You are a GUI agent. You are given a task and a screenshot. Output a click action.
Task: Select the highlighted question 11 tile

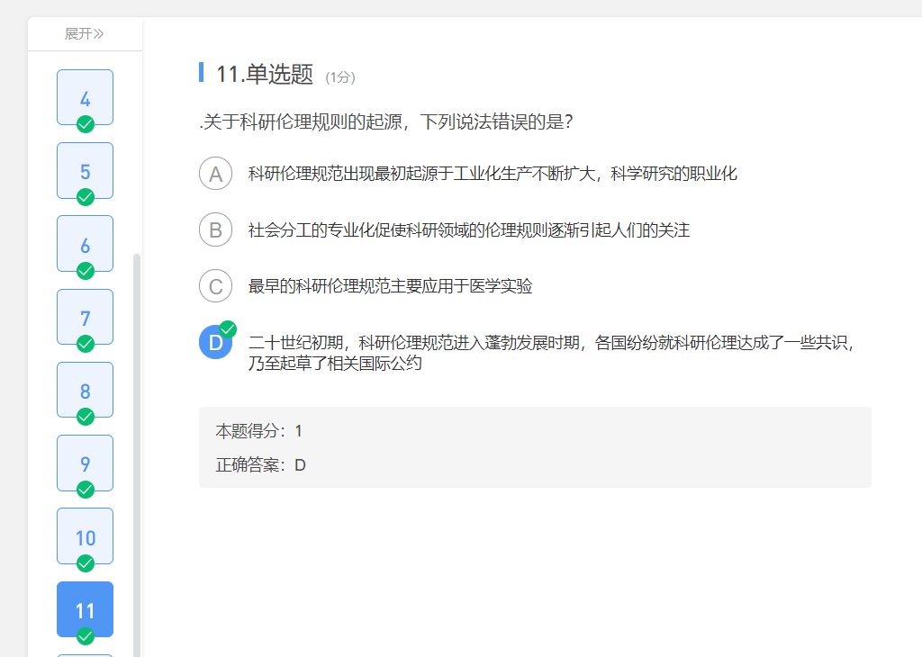pyautogui.click(x=86, y=609)
